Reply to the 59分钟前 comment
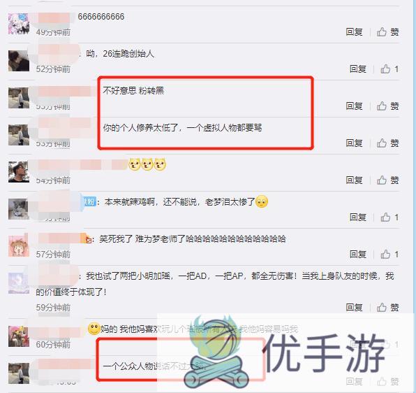The height and width of the screenshot is (393, 416). coord(354,308)
